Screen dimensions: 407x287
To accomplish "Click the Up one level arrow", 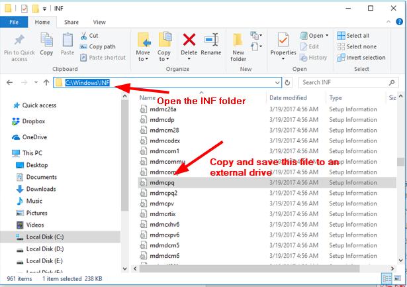I will (46, 83).
